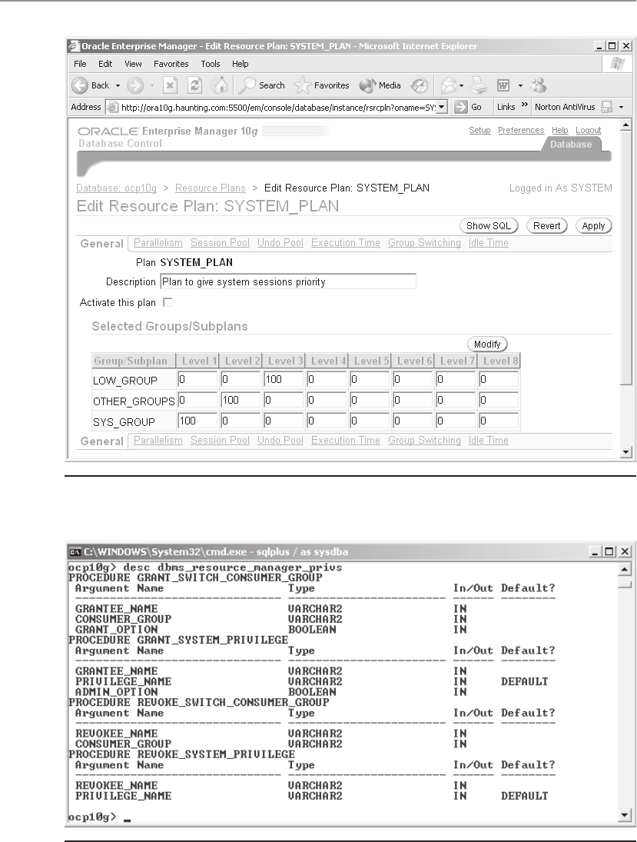Click the Revert button
Viewport: 637px width, 842px height.
coord(547,226)
